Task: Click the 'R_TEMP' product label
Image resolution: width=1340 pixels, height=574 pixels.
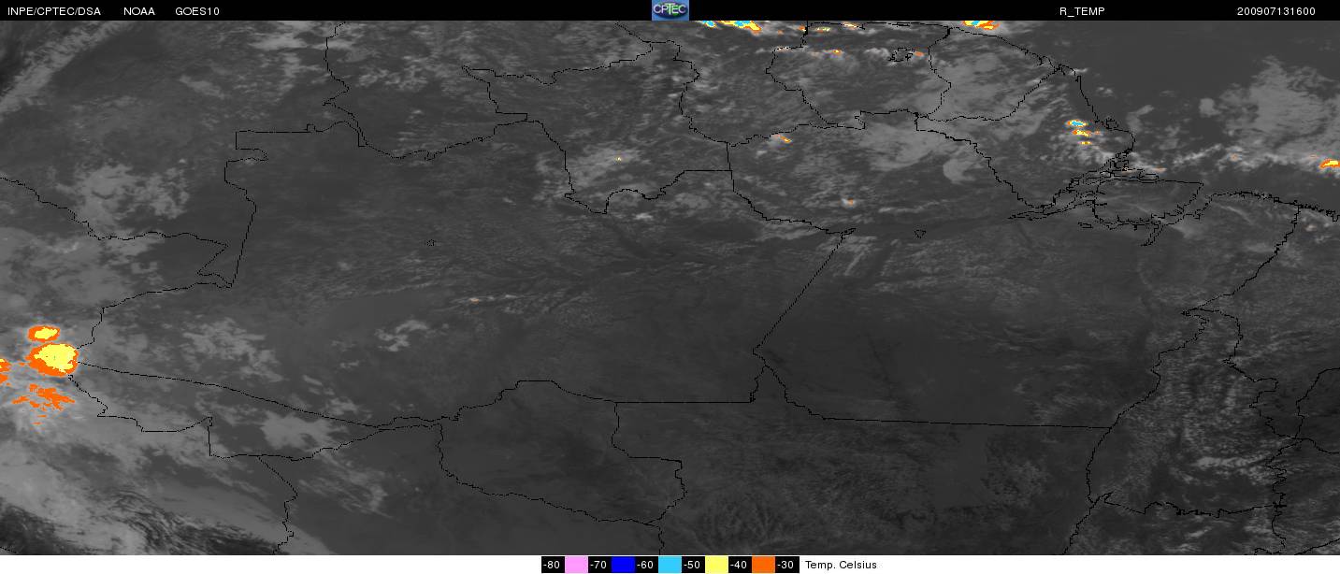Action: pyautogui.click(x=1082, y=11)
